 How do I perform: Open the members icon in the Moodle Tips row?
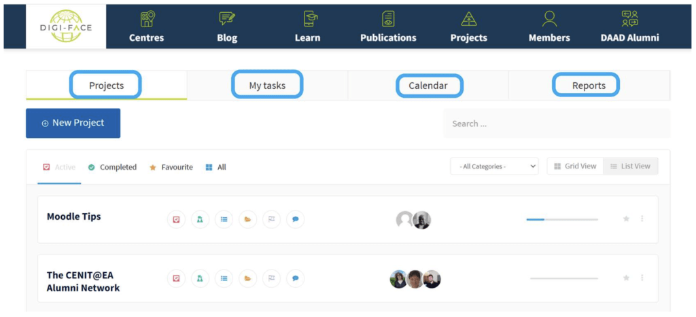[x=200, y=219]
